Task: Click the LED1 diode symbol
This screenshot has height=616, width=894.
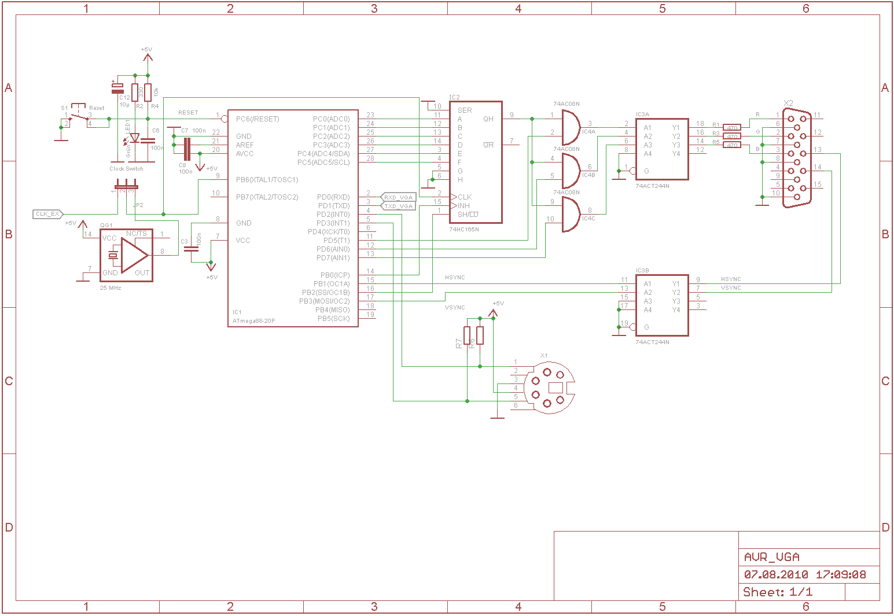Action: 135,138
